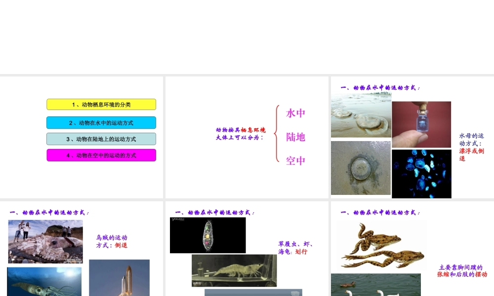Screen dimensions: 494x296
Task: Select the jellyfish in small bottle photo
Action: 421,124
